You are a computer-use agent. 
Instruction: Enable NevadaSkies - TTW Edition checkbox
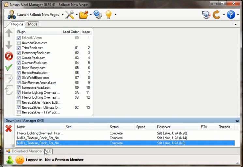(x=19, y=112)
